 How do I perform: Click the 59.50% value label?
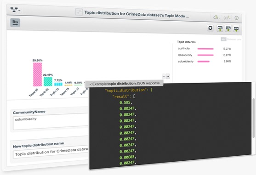coord(38,60)
